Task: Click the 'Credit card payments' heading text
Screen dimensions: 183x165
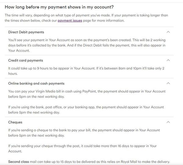Action: 26,60
